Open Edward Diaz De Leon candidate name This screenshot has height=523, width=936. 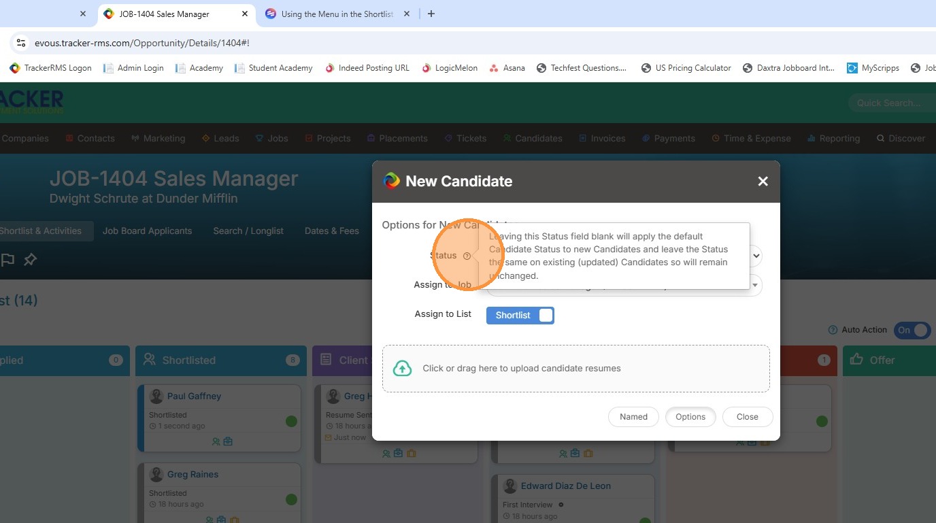tap(566, 486)
